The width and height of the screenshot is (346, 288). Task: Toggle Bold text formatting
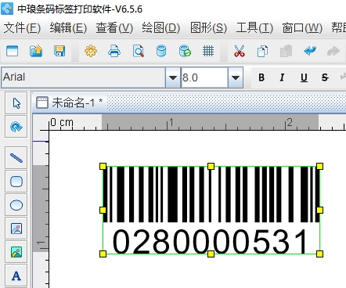261,77
